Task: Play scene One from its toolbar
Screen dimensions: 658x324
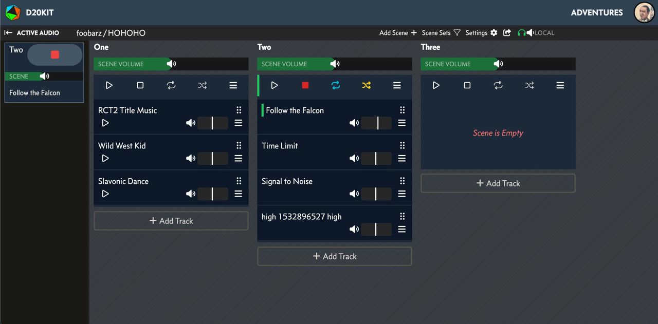Action: pyautogui.click(x=109, y=85)
